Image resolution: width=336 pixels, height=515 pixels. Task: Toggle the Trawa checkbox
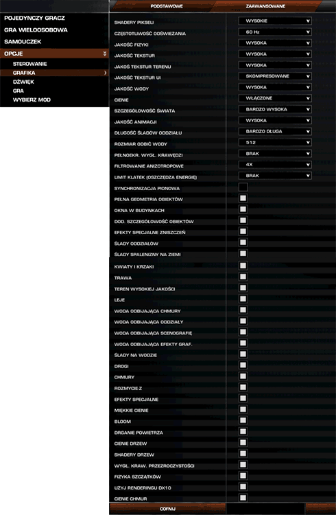tap(243, 277)
